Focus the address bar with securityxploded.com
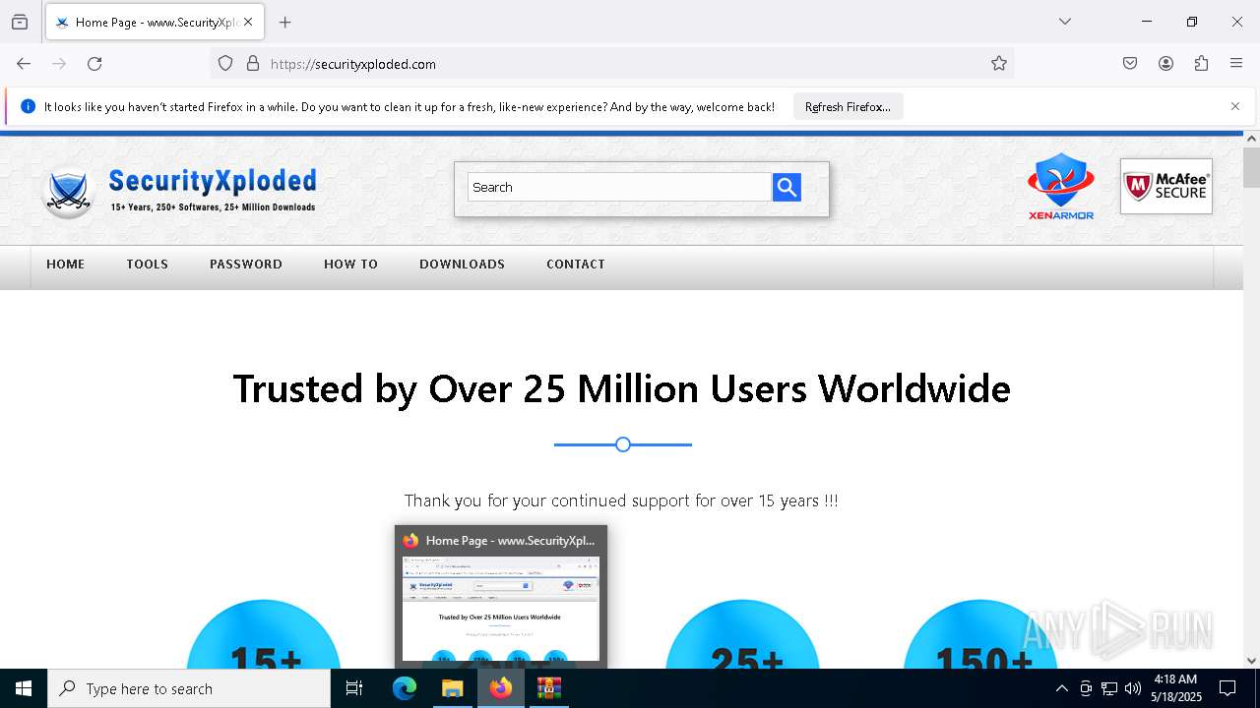Image resolution: width=1260 pixels, height=708 pixels. (610, 64)
